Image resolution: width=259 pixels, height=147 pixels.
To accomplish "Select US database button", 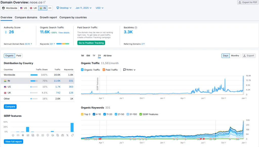I will [x=24, y=8].
